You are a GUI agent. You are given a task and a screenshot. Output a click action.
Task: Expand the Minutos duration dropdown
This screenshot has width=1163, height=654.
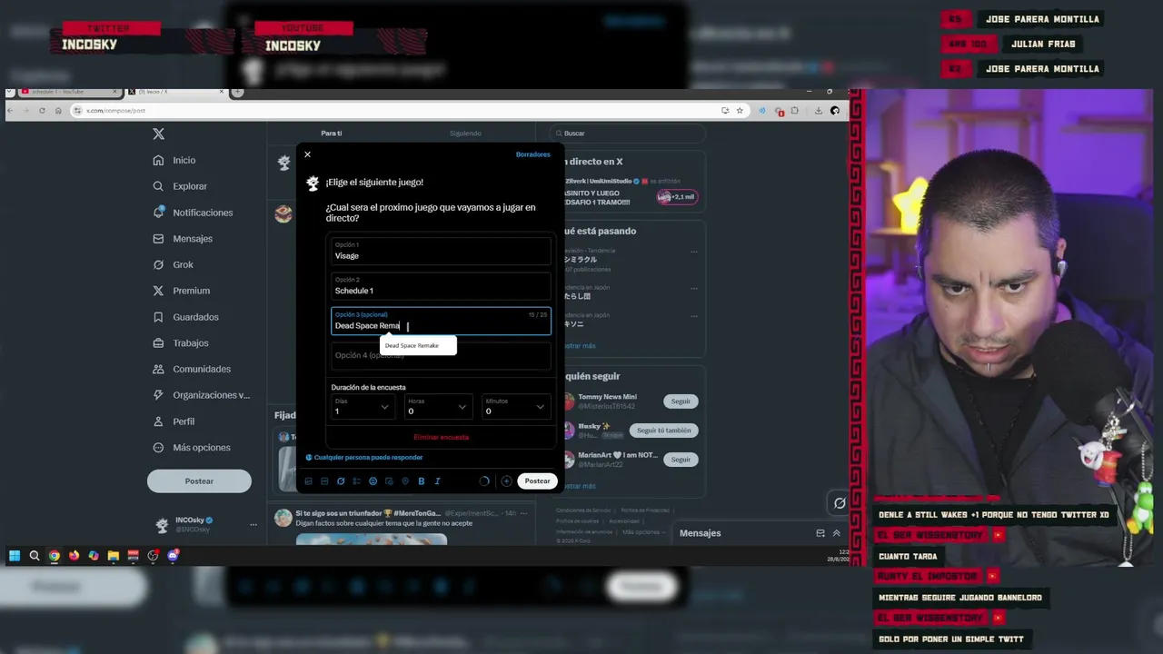515,407
